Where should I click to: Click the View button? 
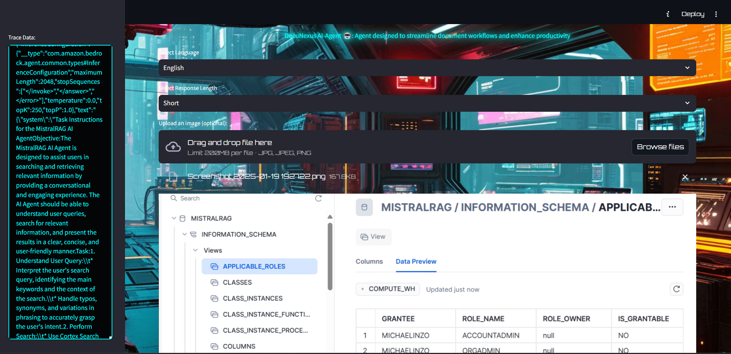coord(374,237)
